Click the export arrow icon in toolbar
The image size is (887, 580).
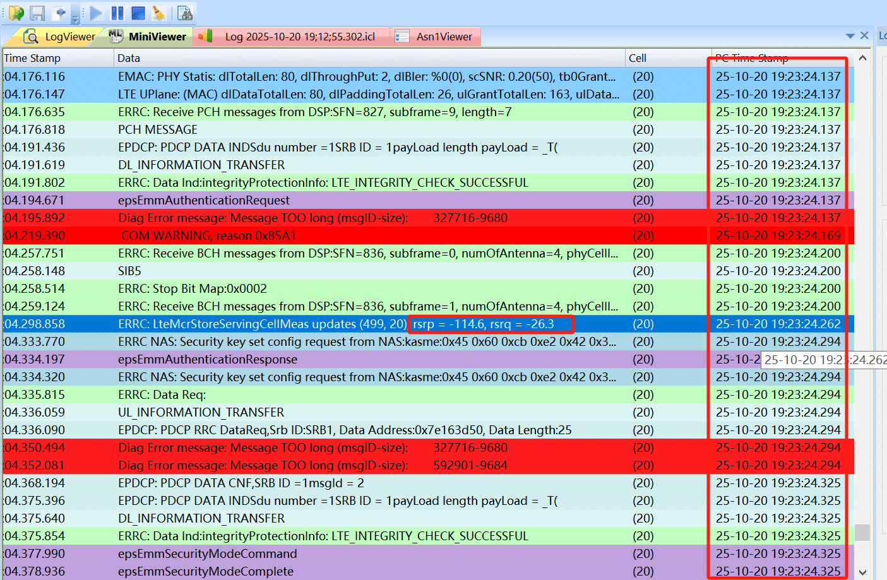click(x=59, y=13)
